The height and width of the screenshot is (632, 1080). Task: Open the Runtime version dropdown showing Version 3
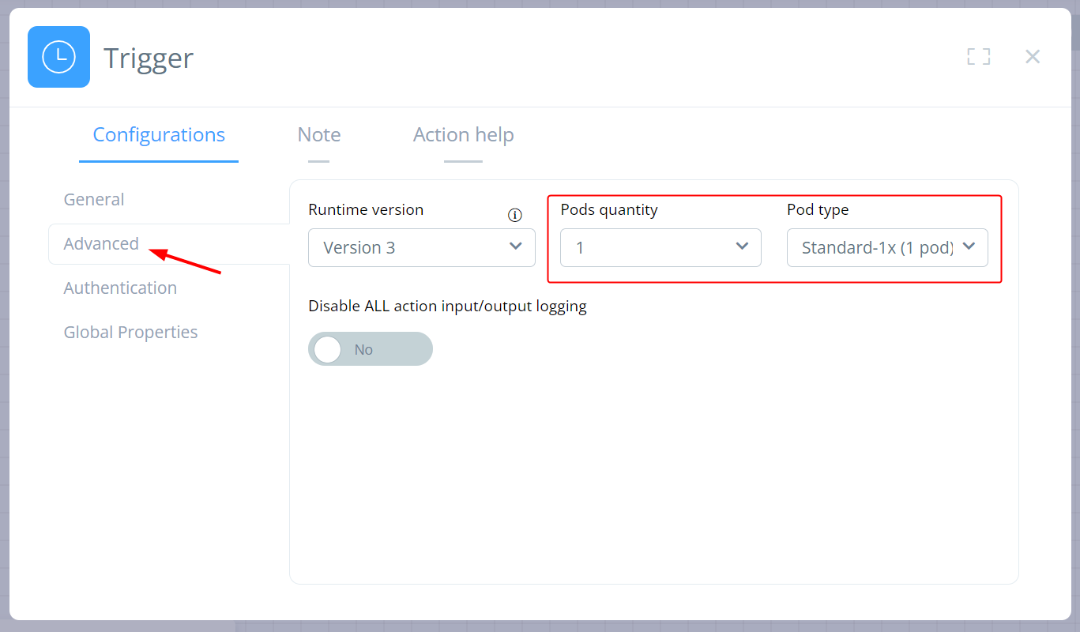(x=422, y=247)
